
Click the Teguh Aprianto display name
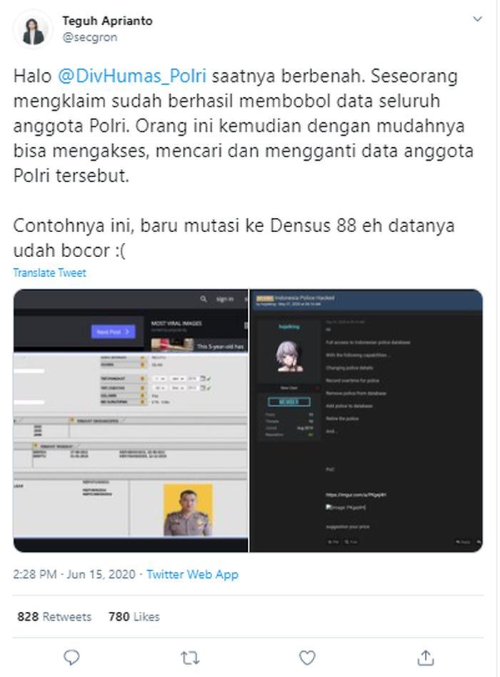107,21
